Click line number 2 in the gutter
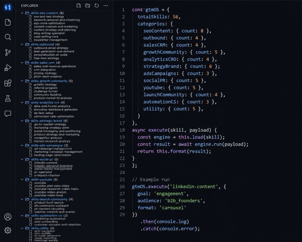This screenshot has width=302, height=242. [x=123, y=17]
